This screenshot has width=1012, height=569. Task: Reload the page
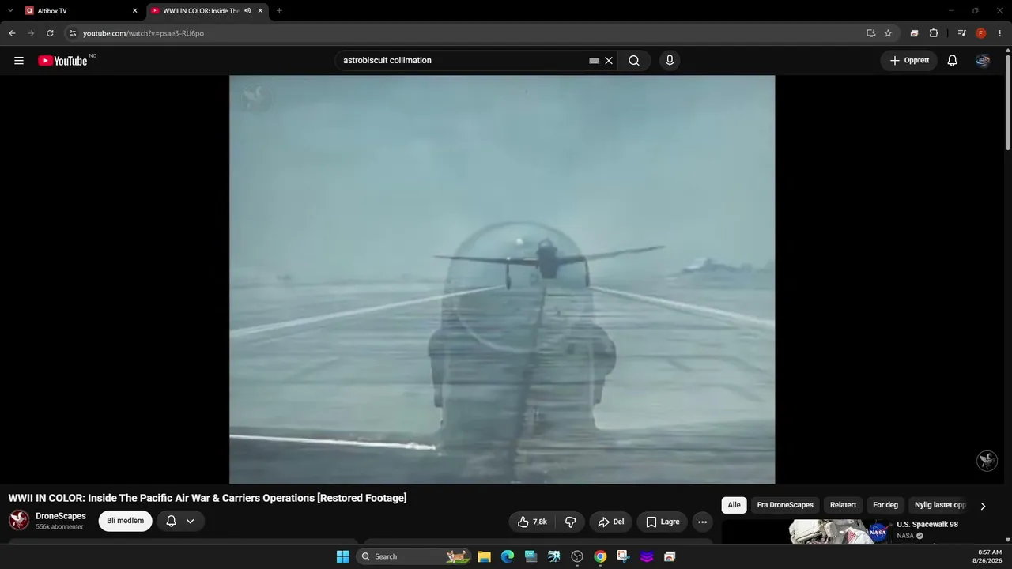(x=50, y=33)
